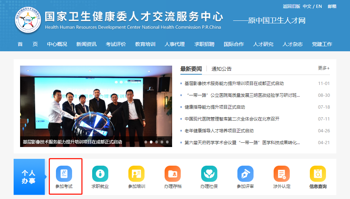Image resolution: width=350 pixels, height=199 pixels.
Task: Select the 涉外认定 certification icon
Action: click(x=282, y=174)
